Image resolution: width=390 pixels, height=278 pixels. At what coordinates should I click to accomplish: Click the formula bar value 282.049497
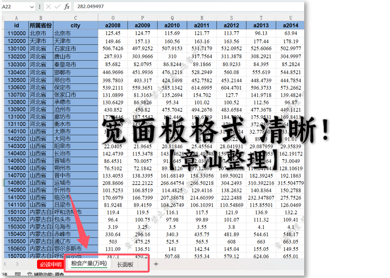click(91, 6)
